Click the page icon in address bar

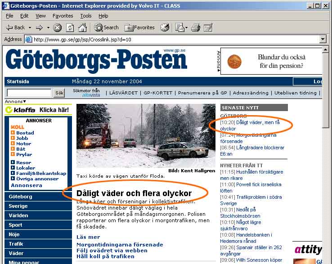[29, 40]
